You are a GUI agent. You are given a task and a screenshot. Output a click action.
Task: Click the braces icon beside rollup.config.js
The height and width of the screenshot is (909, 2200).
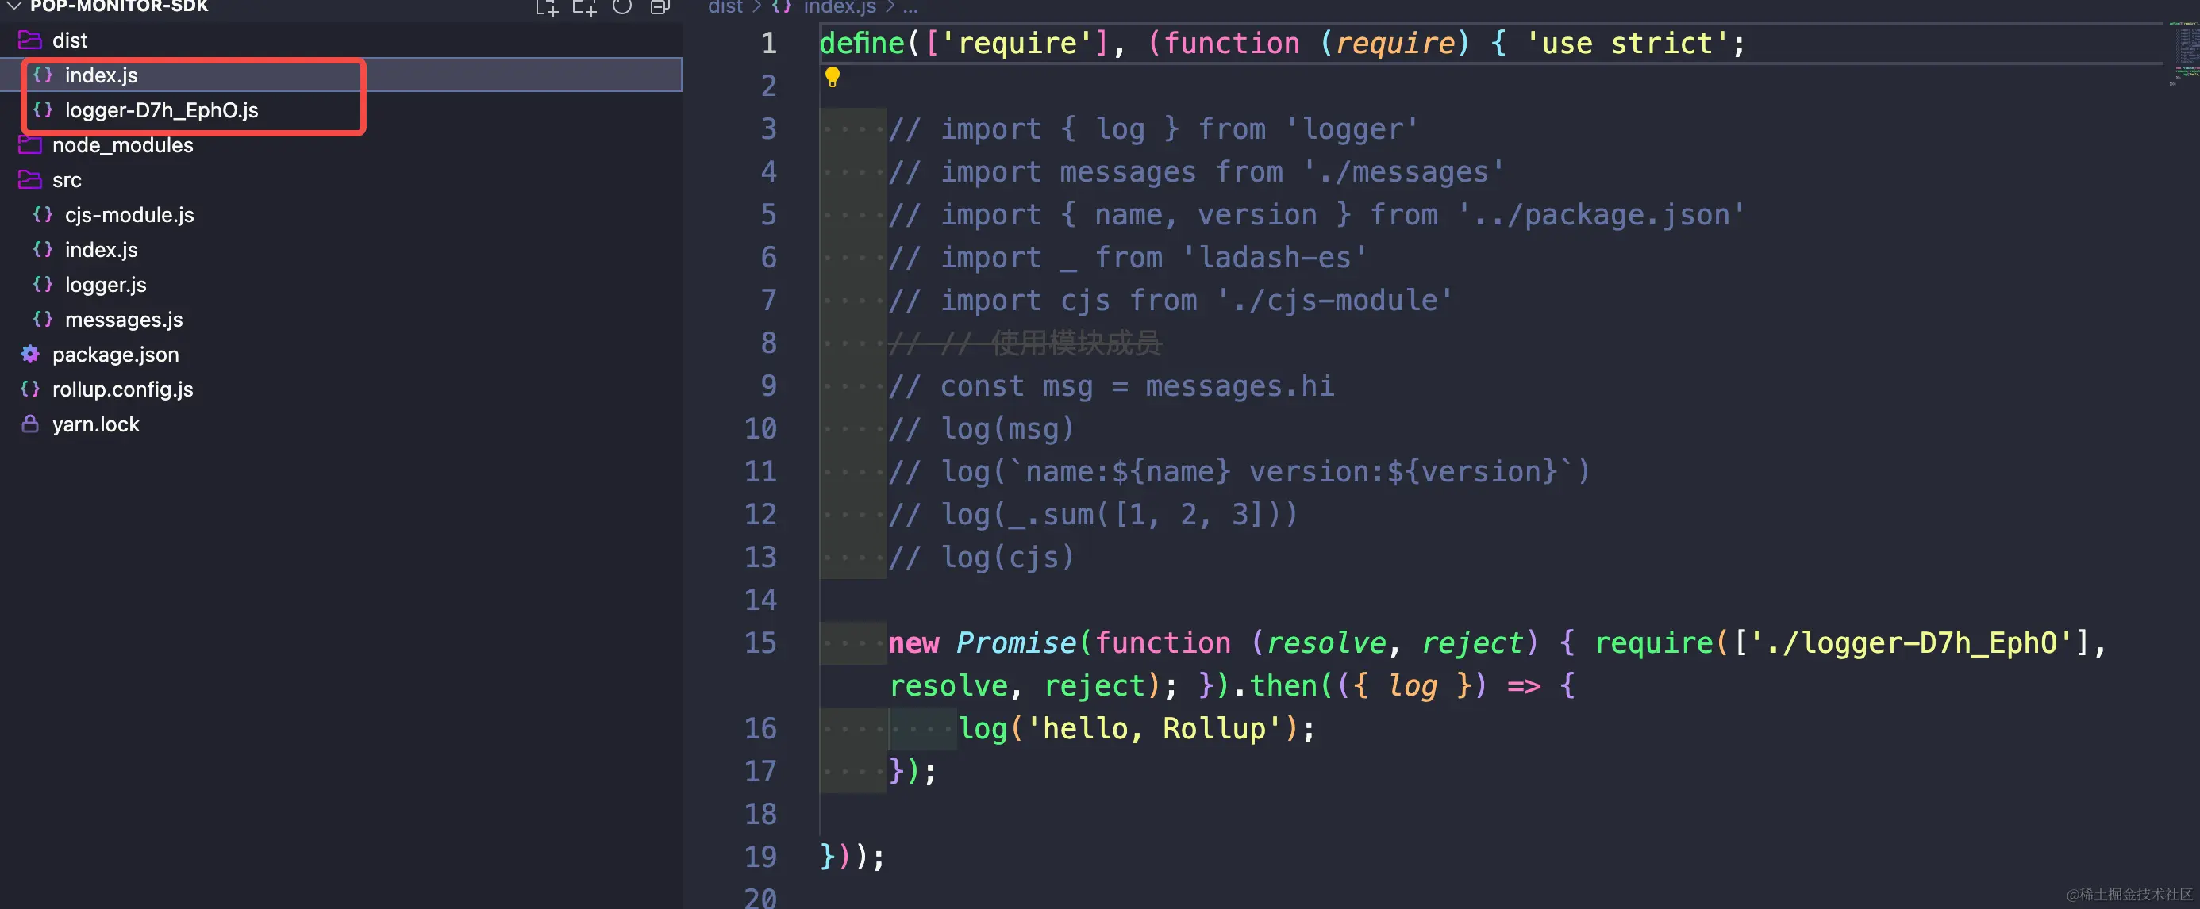click(30, 389)
